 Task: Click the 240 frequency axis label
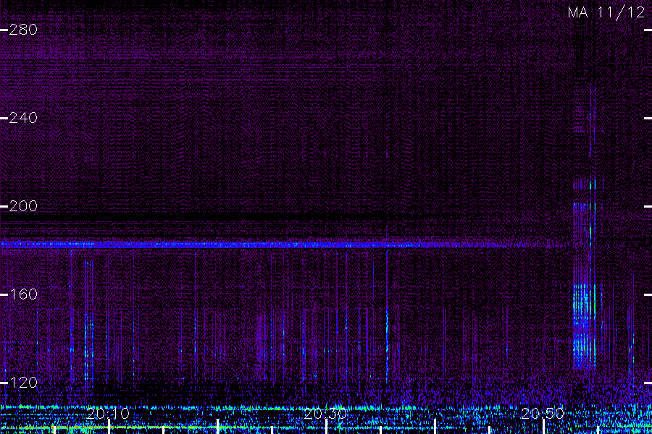[23, 118]
